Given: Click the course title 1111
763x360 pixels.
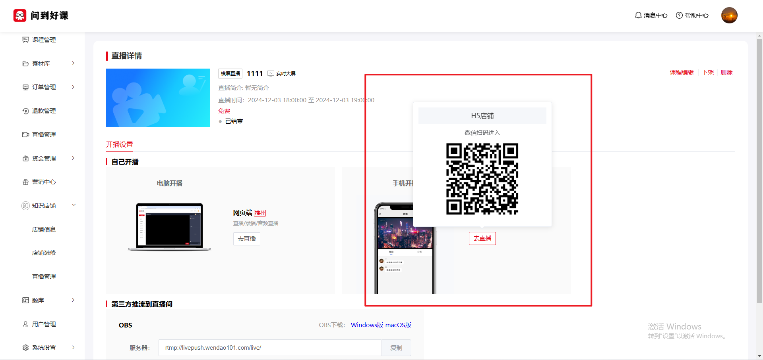Looking at the screenshot, I should click(255, 73).
